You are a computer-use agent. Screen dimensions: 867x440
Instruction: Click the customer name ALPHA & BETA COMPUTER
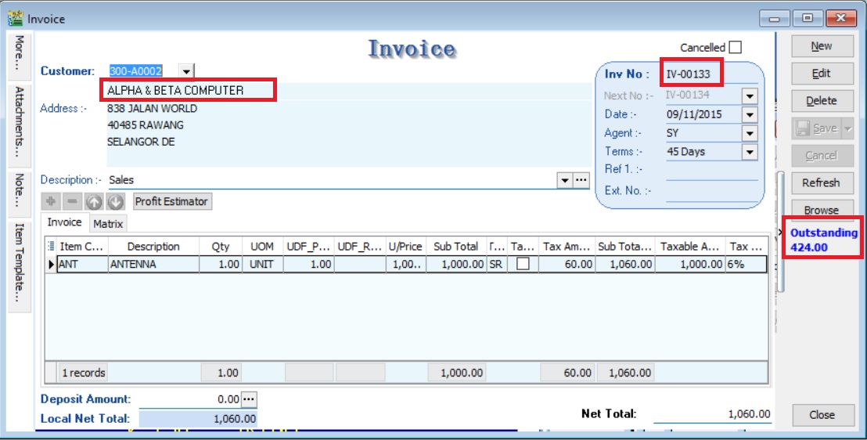tap(175, 90)
